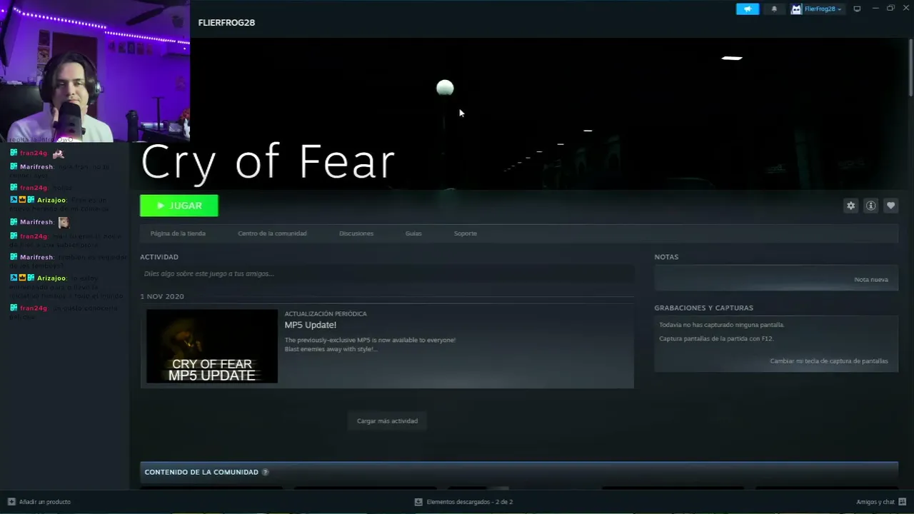Add Cry of Fear to favorites heart
Viewport: 914px width, 514px height.
coord(890,206)
